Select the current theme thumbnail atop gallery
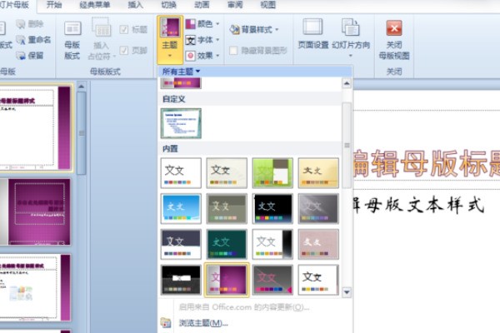The width and height of the screenshot is (500, 333). coord(181,83)
